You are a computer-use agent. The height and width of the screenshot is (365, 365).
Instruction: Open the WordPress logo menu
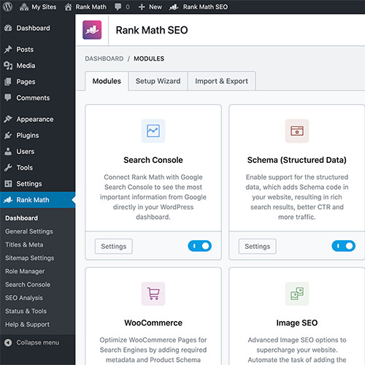click(7, 7)
